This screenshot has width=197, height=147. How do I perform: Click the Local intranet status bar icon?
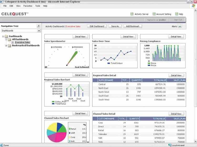[170, 145]
